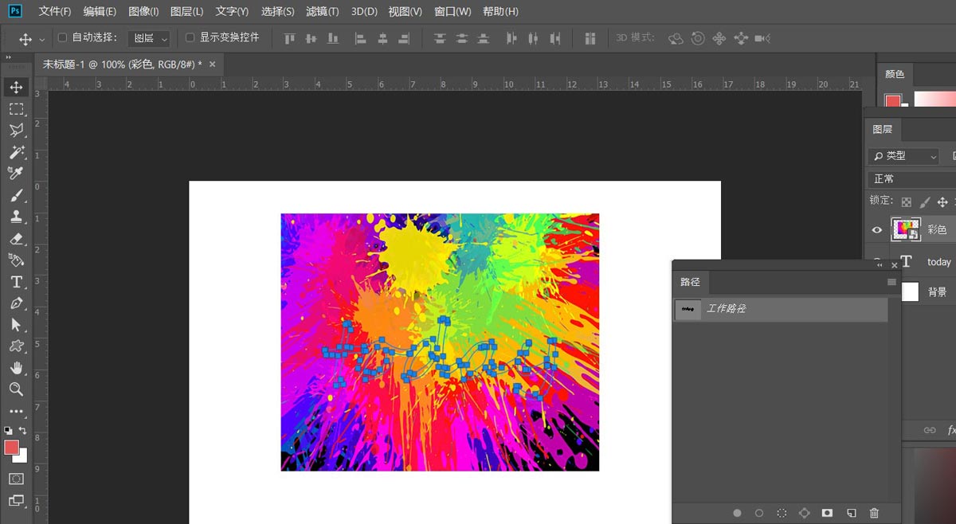Switch to the 颜色 panel tab

point(895,74)
